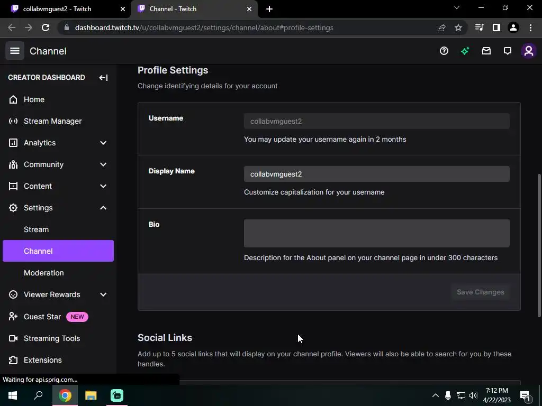This screenshot has width=542, height=406.
Task: Click the Stream Manager broadcast icon
Action: [x=13, y=121]
